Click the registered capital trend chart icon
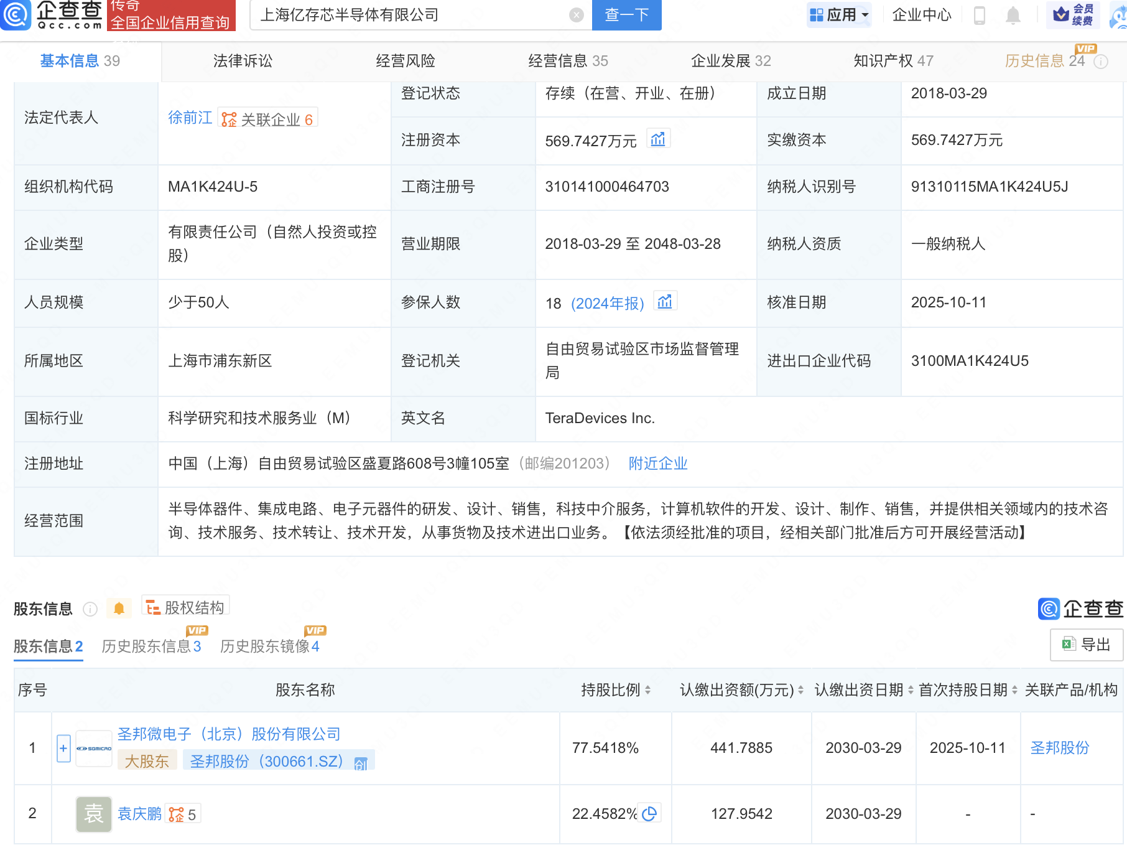The height and width of the screenshot is (845, 1127). 657,139
